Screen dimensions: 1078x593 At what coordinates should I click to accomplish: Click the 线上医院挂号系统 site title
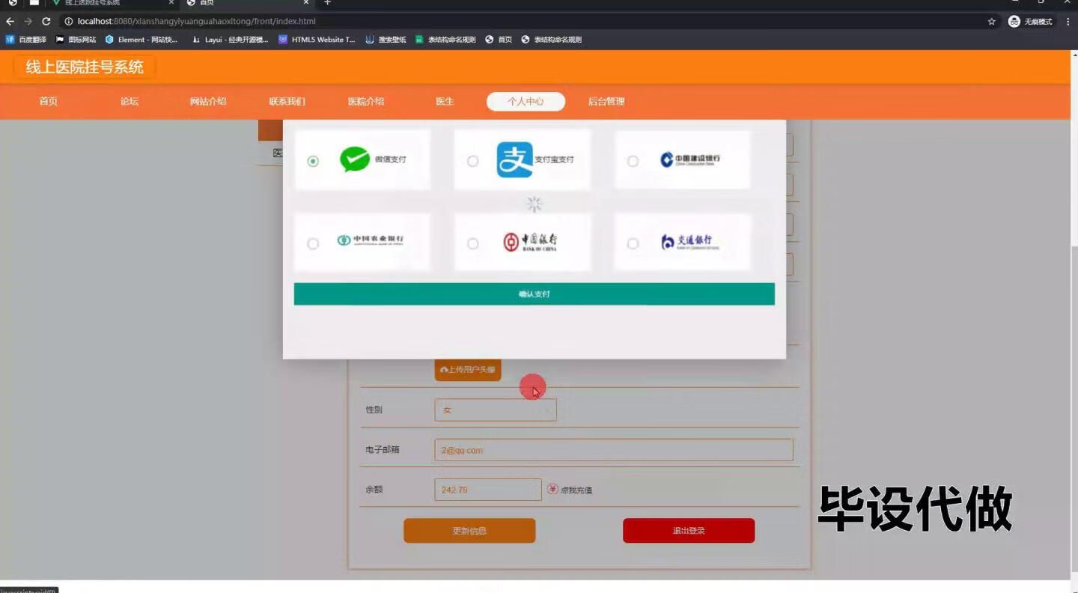tap(85, 67)
